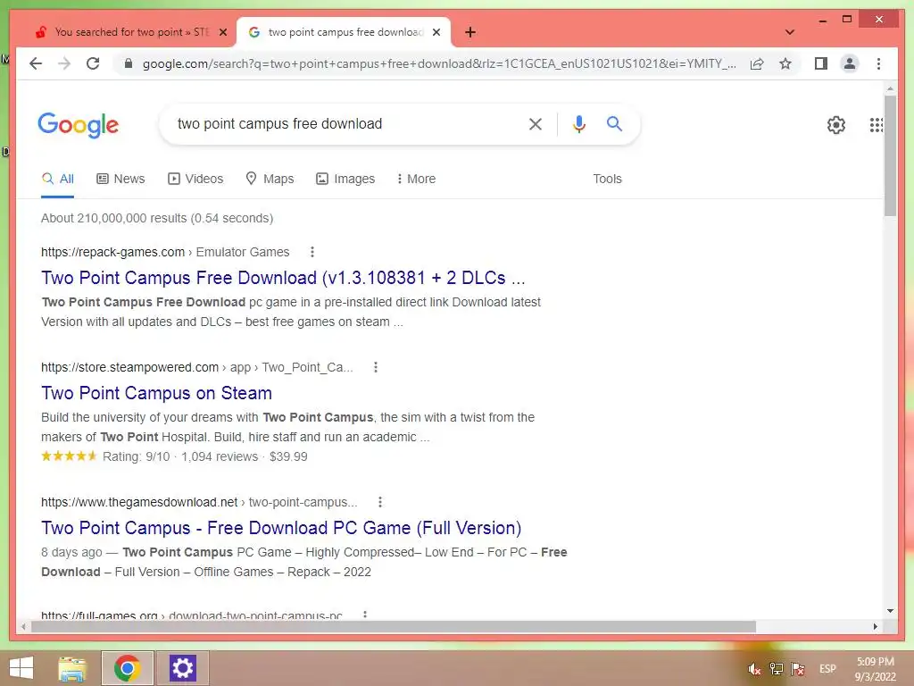Click the thegamesdownload.net URL breadcrumb
The image size is (914, 686).
click(199, 502)
